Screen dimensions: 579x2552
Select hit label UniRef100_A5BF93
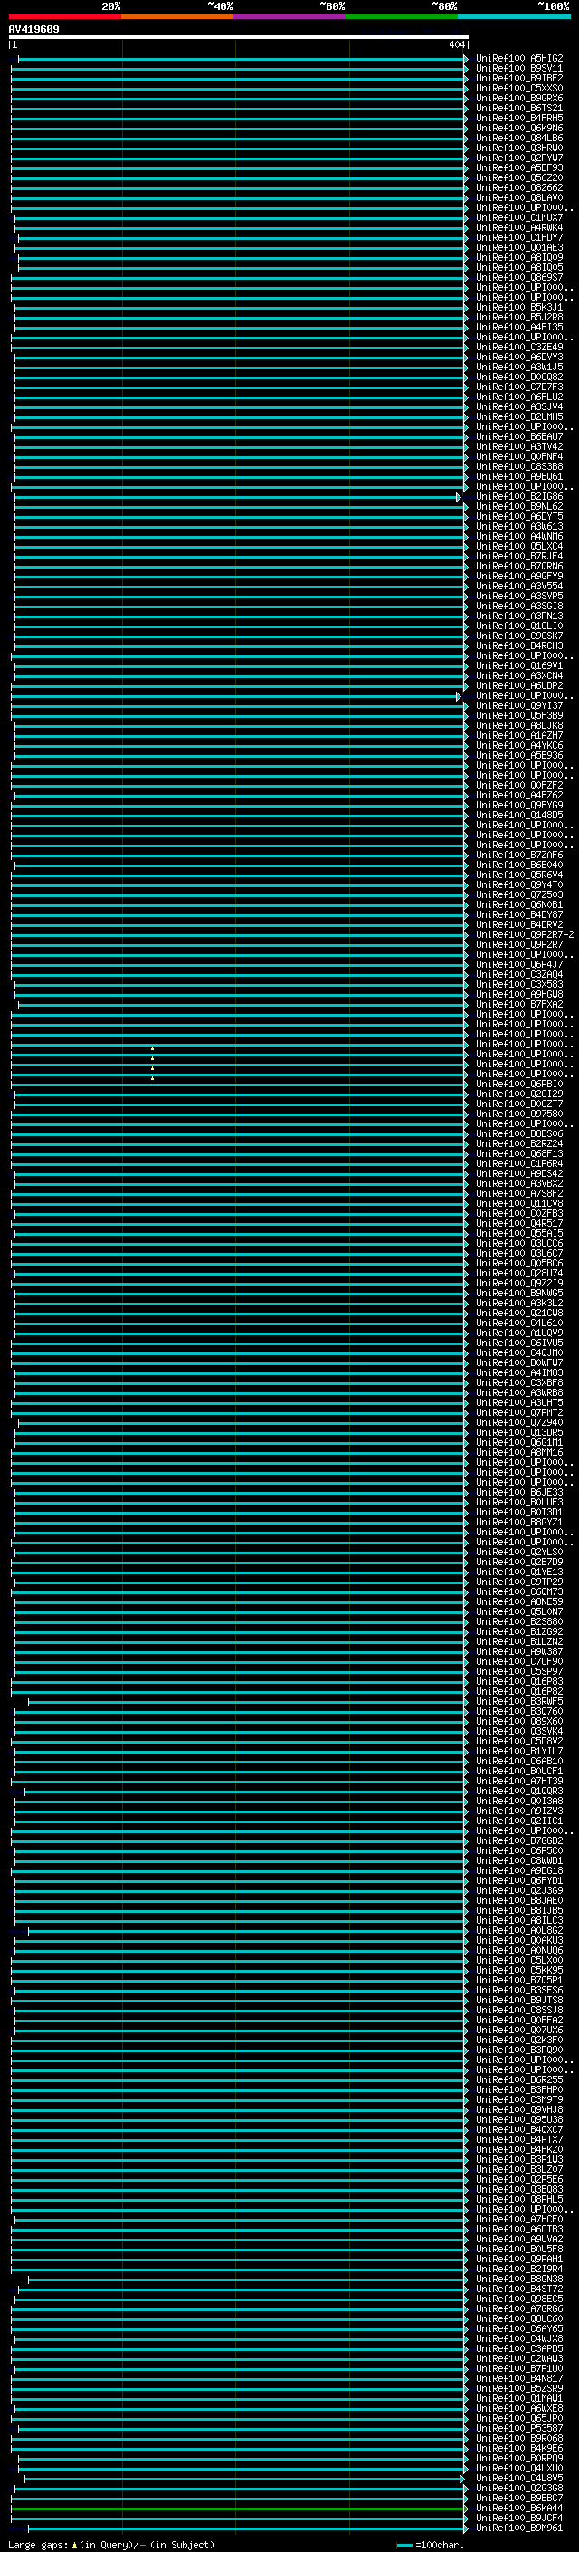pyautogui.click(x=518, y=167)
